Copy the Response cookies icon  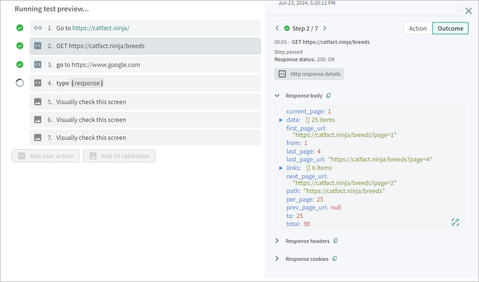click(x=335, y=259)
